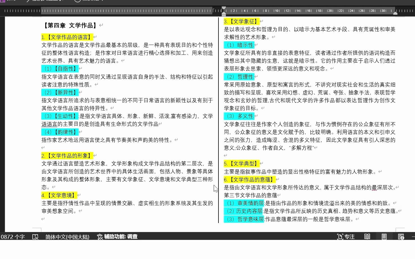Screen dimensions: 415x259
Task: Click the line 第三节文学作品的意蕴
Action: [251, 195]
